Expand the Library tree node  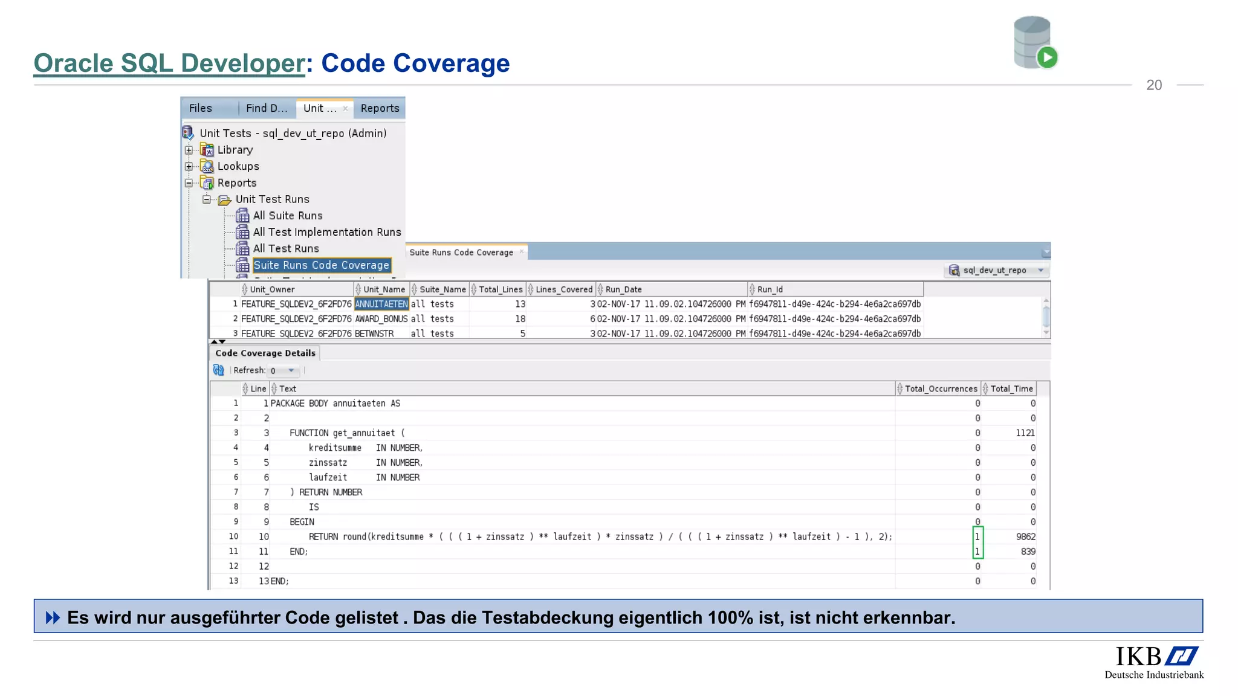(189, 150)
